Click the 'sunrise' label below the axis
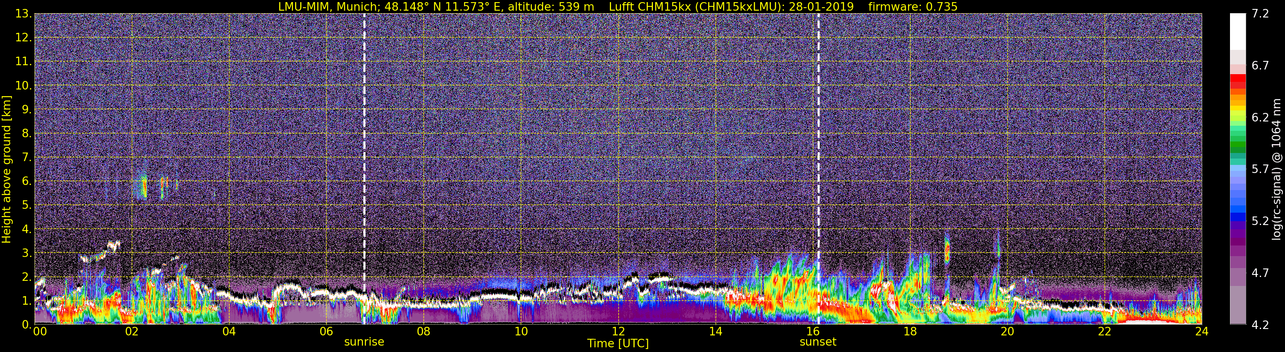This screenshot has height=352, width=1285. tap(364, 342)
